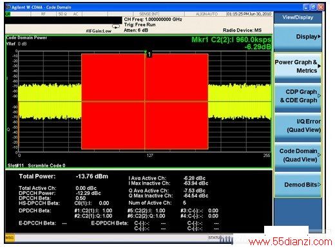Click Total Power -13.76 dBm value
This screenshot has width=335, height=249.
point(92,176)
